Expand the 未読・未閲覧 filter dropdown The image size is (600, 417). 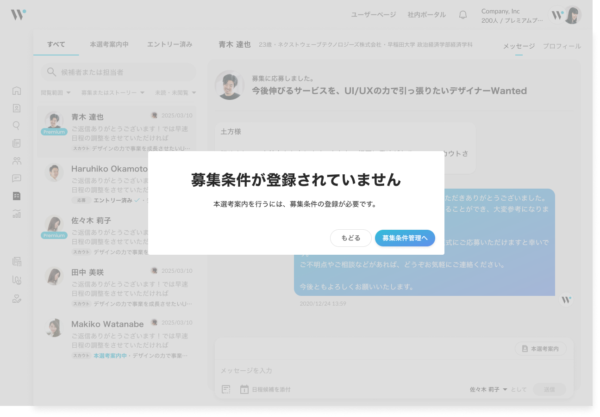(174, 92)
